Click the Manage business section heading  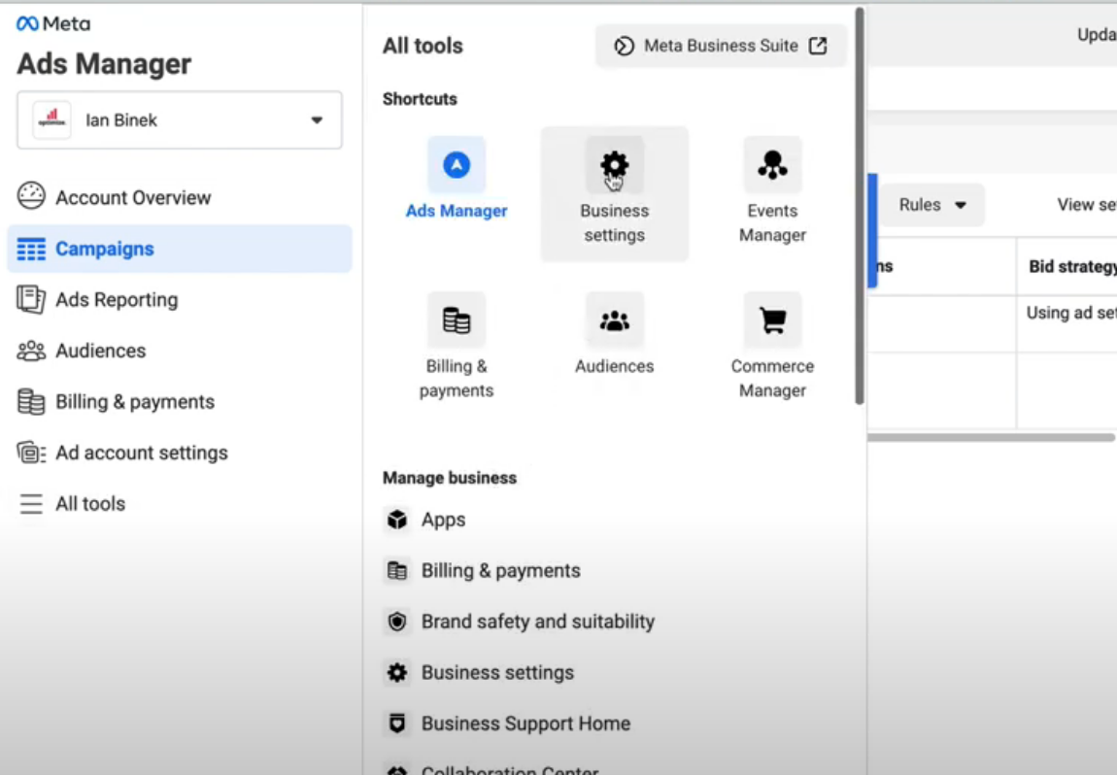(450, 478)
